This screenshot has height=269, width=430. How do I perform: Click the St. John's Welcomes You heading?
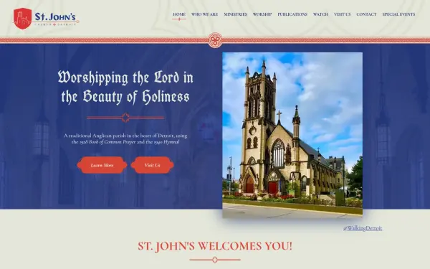[215, 246]
